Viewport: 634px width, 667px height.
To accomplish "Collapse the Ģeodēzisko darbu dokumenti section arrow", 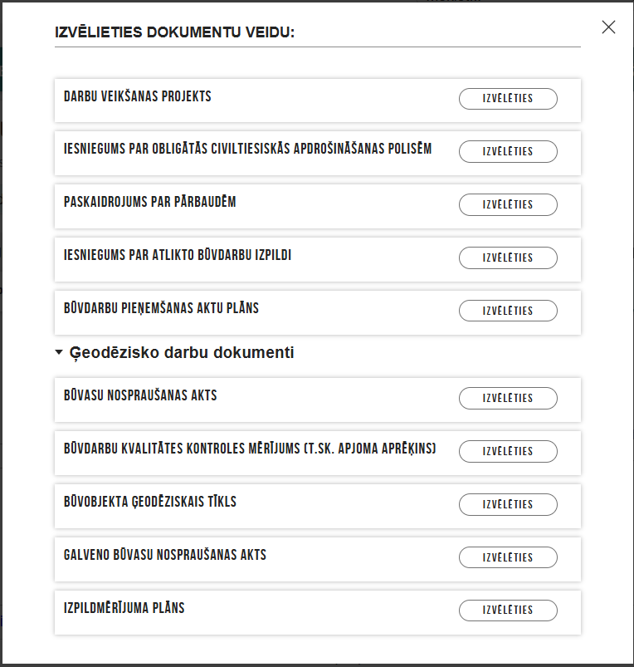I will click(x=59, y=352).
